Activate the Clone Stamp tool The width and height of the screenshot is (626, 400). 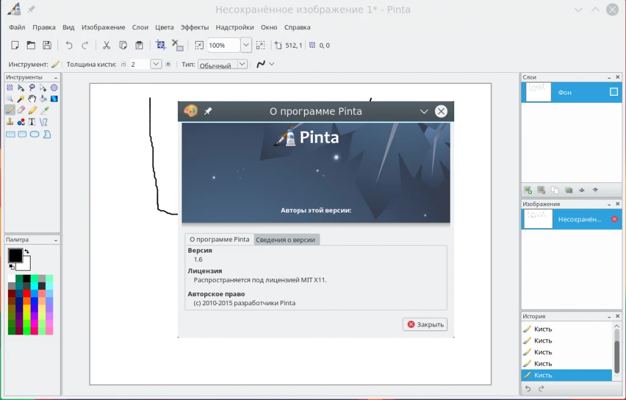[x=10, y=122]
